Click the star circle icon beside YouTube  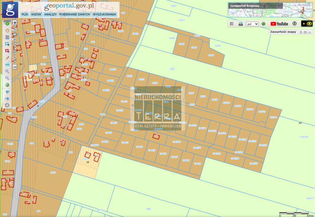pyautogui.click(x=294, y=24)
